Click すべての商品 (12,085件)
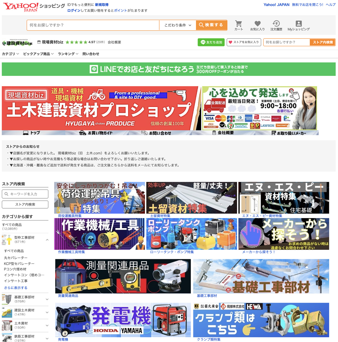Image resolution: width=338 pixels, height=342 pixels. click(x=12, y=227)
